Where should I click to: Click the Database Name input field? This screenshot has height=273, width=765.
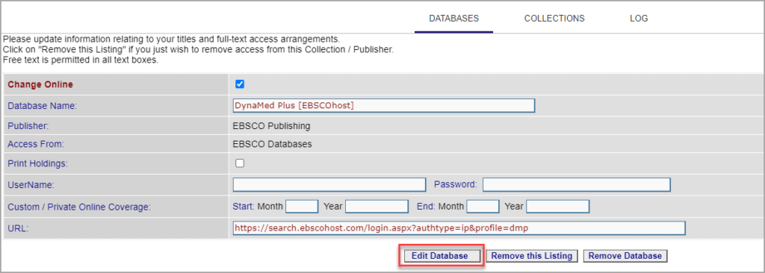coord(384,105)
